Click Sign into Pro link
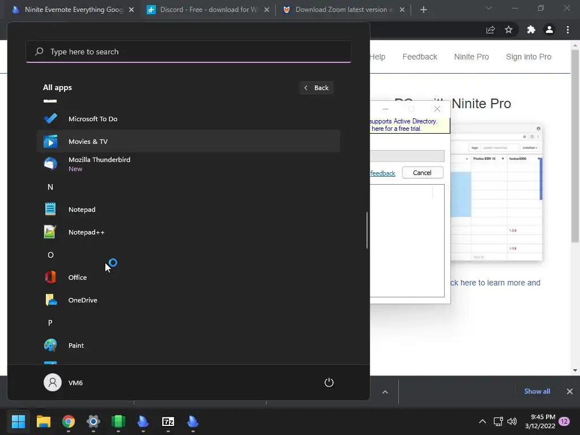The width and height of the screenshot is (580, 435). 528,57
